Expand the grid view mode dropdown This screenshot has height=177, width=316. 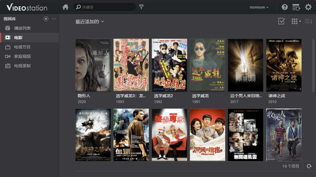(296, 21)
